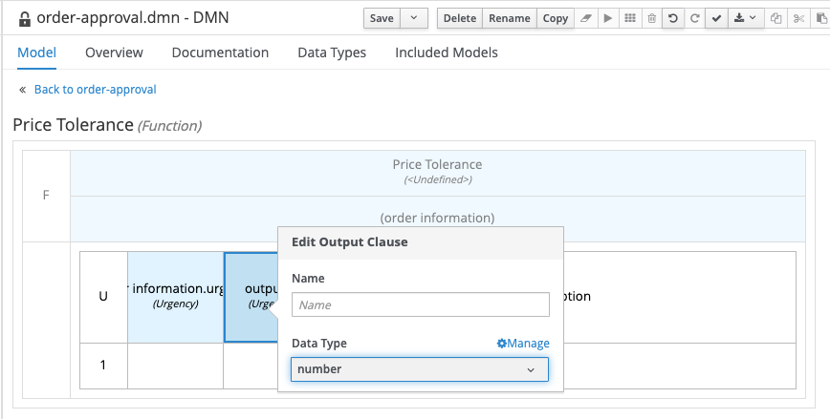830x419 pixels.
Task: Click the "Price Tolerance (Function)" heading
Action: pos(107,125)
